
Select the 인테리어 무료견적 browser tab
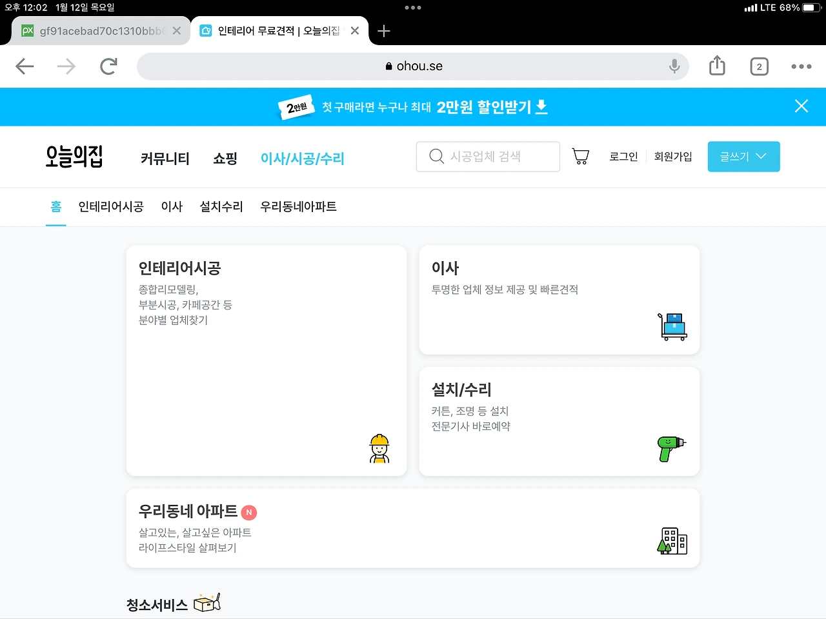(279, 31)
